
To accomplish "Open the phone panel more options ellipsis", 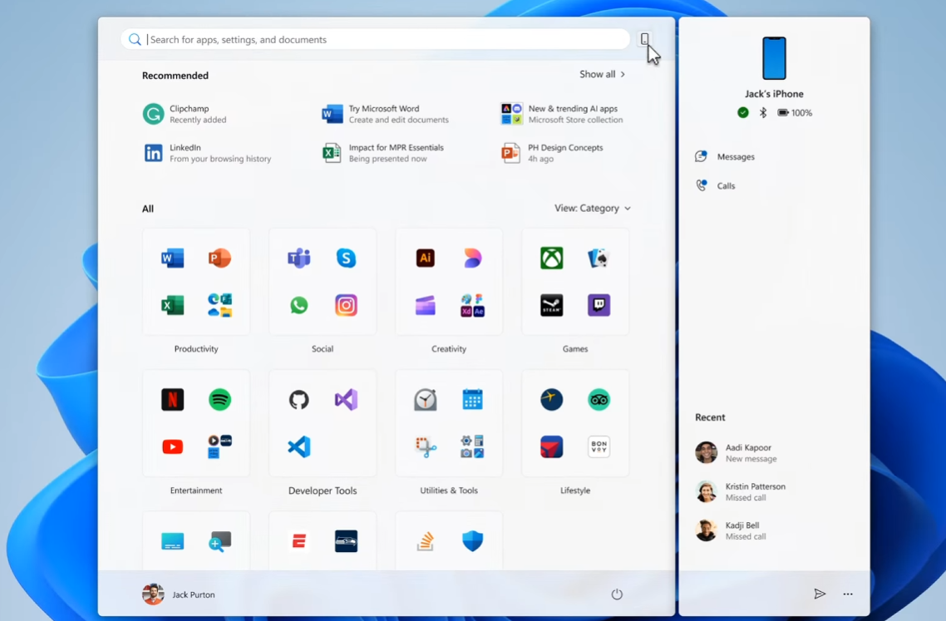I will [x=848, y=594].
